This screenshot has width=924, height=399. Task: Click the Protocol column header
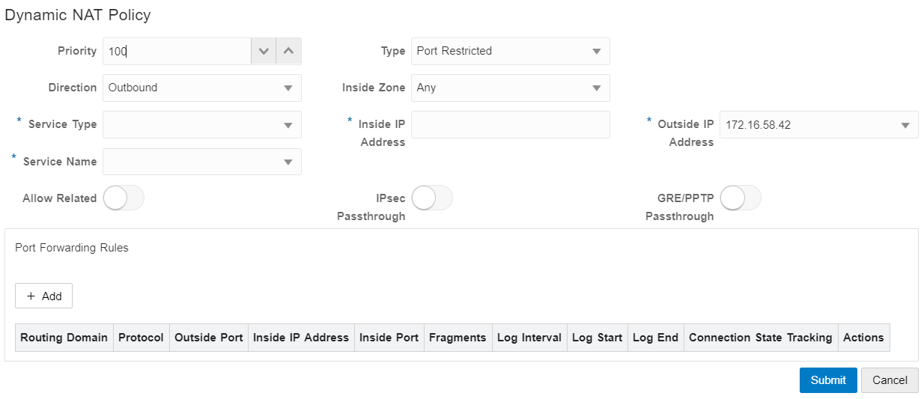coord(141,338)
